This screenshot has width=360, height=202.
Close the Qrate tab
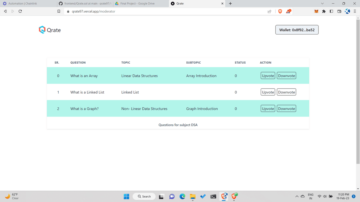(222, 3)
